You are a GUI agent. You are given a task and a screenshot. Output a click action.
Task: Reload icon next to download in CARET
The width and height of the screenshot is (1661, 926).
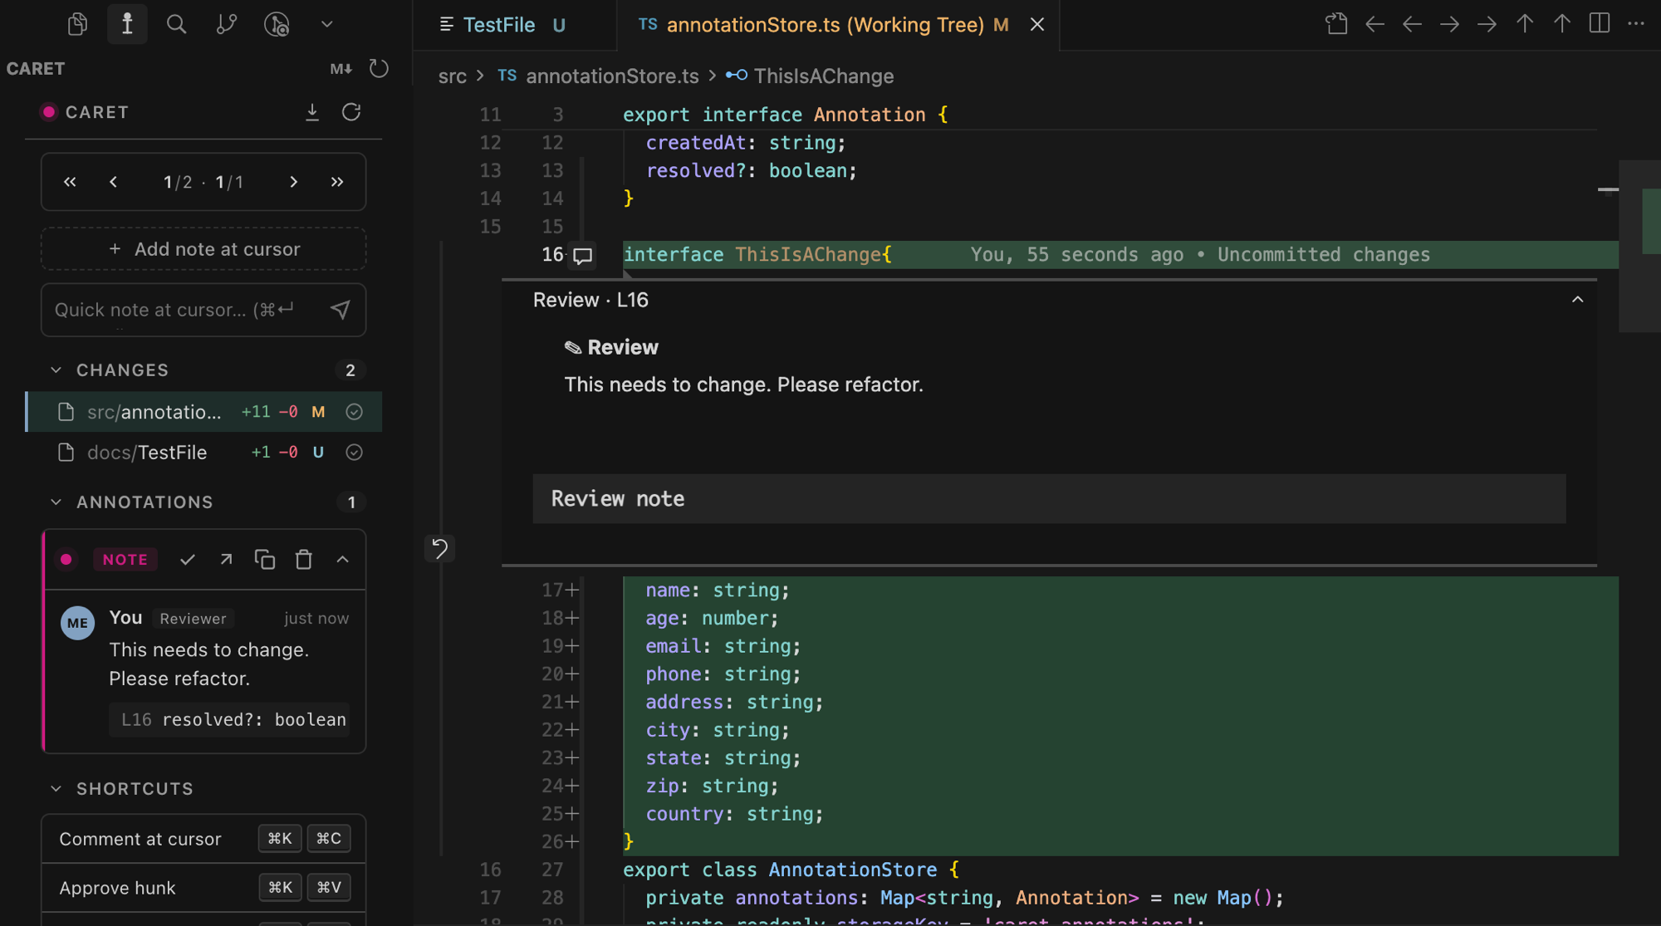tap(351, 112)
